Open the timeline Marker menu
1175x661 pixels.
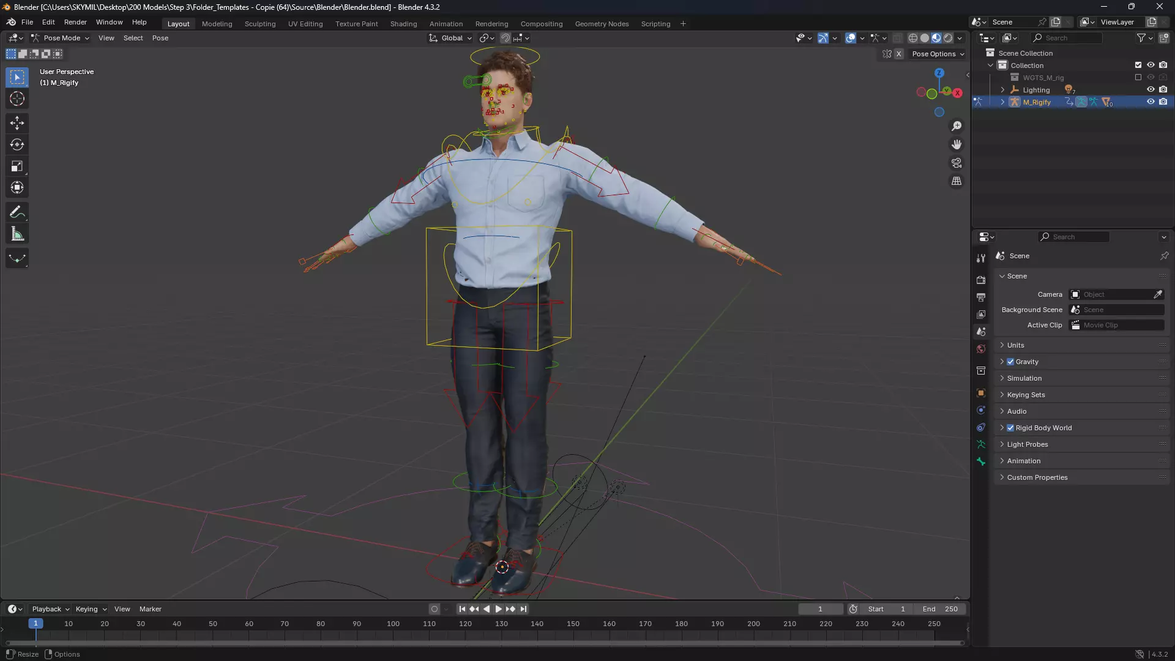[151, 609]
